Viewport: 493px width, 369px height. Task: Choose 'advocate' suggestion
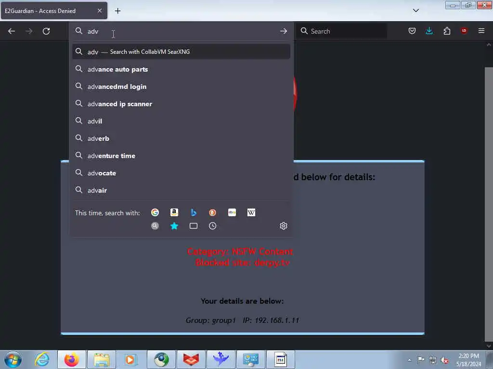click(181, 173)
